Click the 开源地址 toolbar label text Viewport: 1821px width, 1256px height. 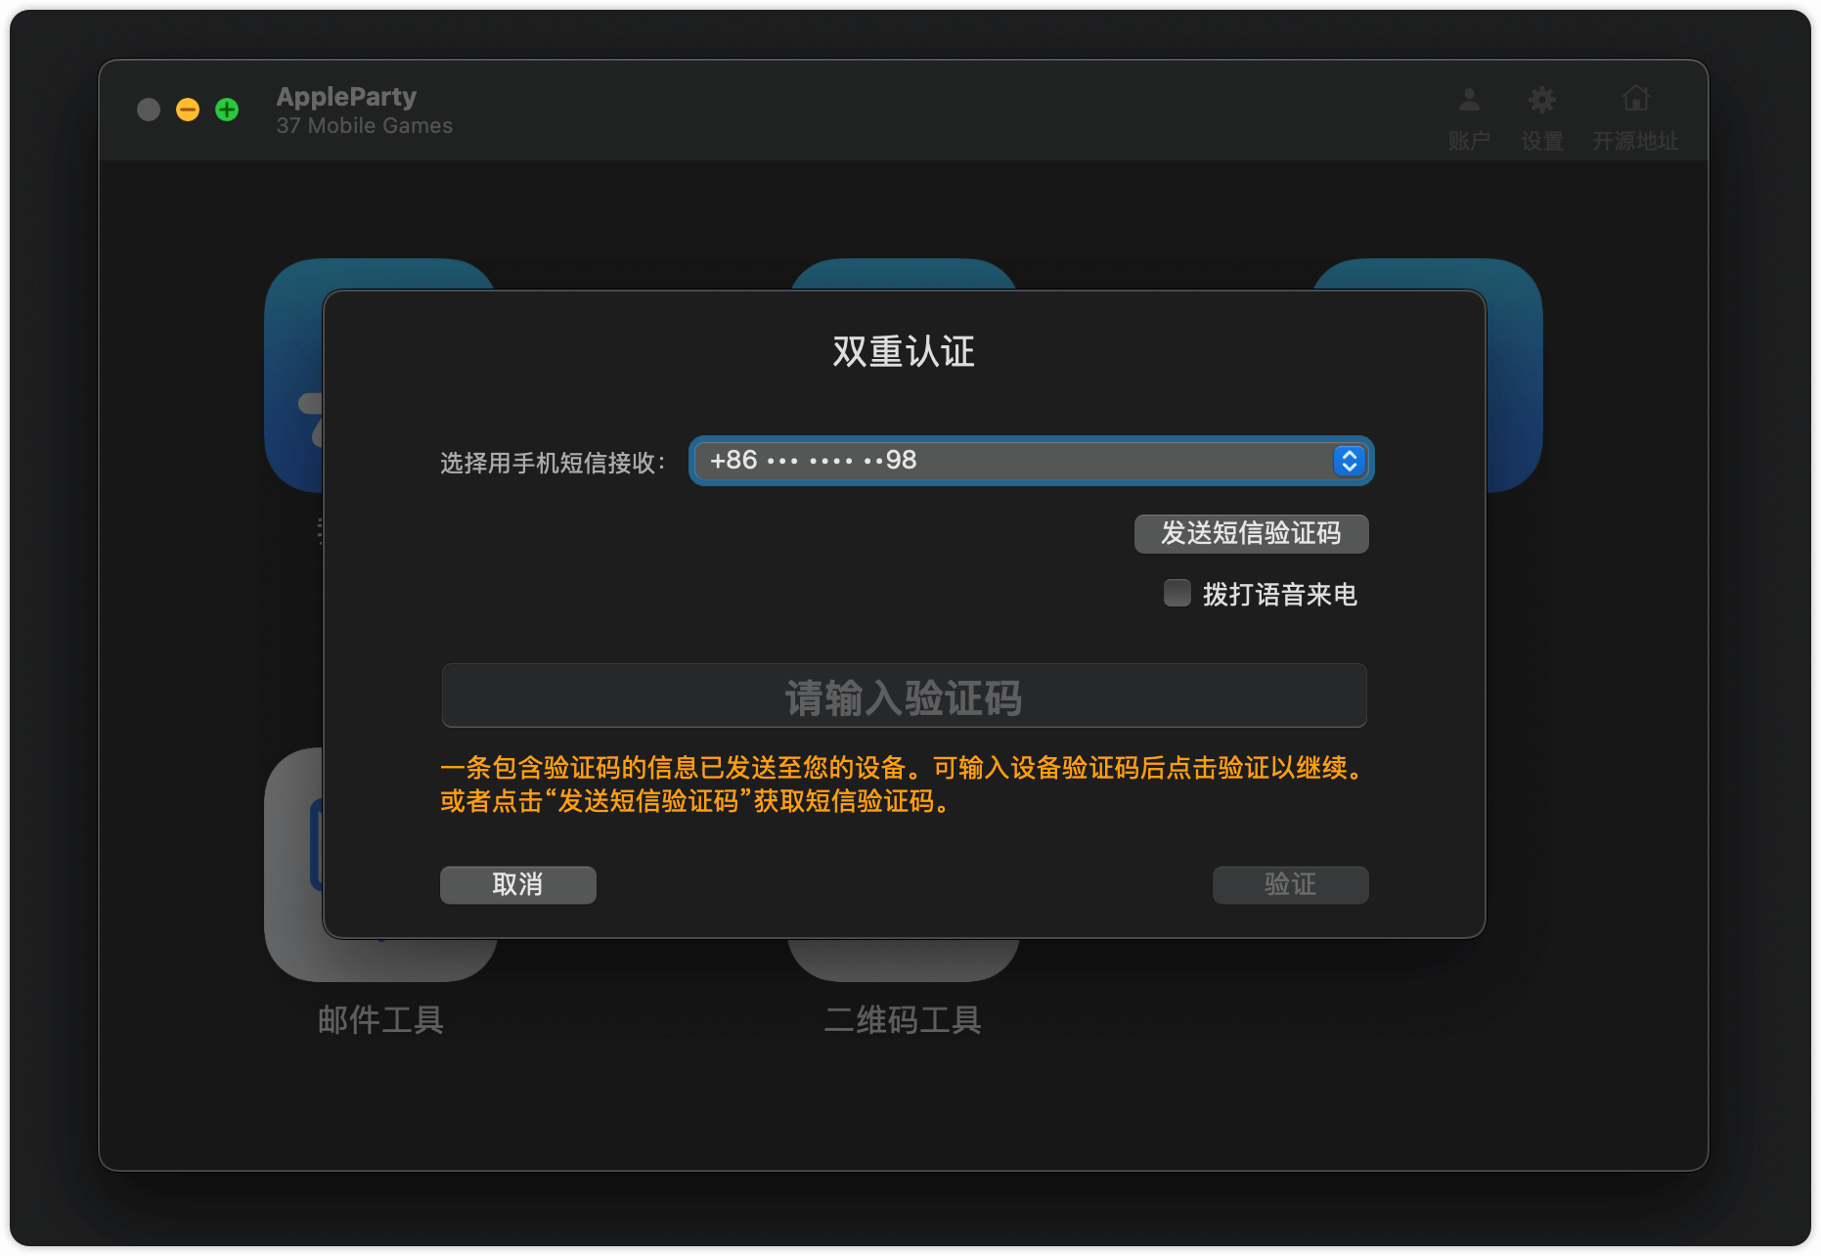coord(1636,142)
